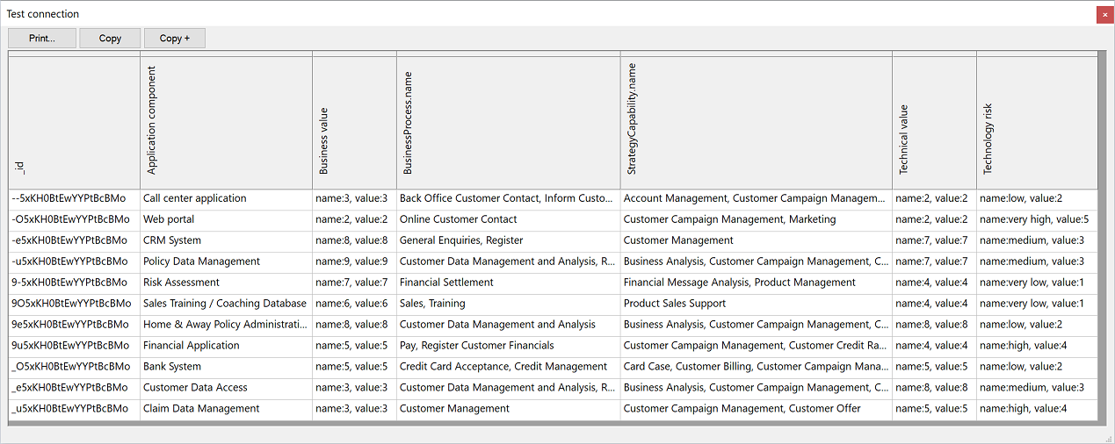Select the BusinessProcess.name column header
The width and height of the screenshot is (1115, 444).
[x=508, y=123]
